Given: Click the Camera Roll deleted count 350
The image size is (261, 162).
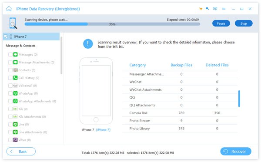Looking at the screenshot, I should (217, 113).
